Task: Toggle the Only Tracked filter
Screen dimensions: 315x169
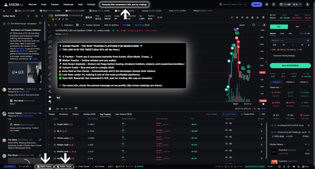Action: (212, 114)
